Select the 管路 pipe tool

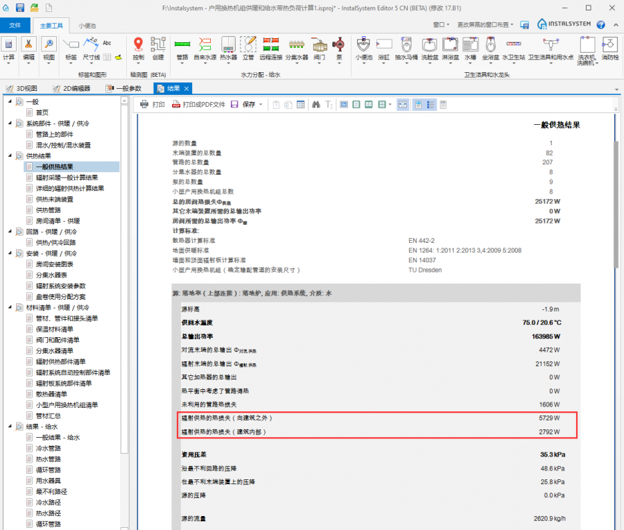[x=182, y=49]
